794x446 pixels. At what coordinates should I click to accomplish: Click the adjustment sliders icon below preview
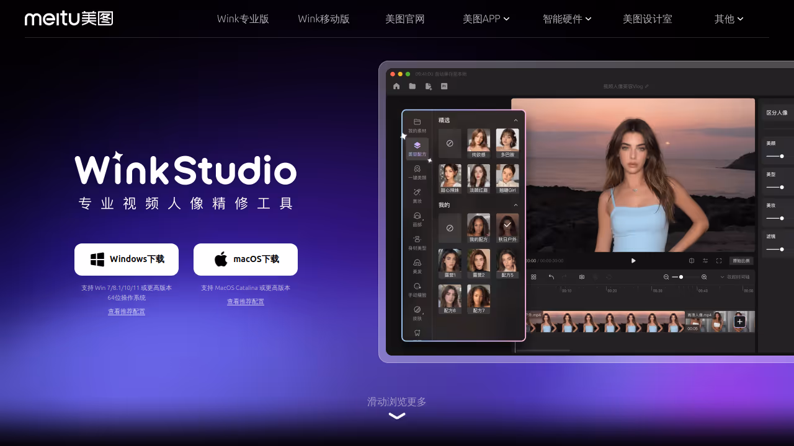(705, 261)
